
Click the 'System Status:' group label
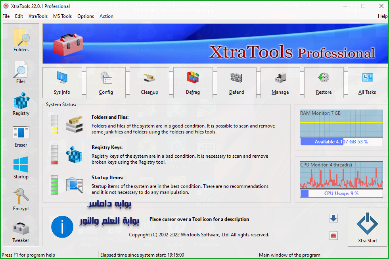click(61, 104)
